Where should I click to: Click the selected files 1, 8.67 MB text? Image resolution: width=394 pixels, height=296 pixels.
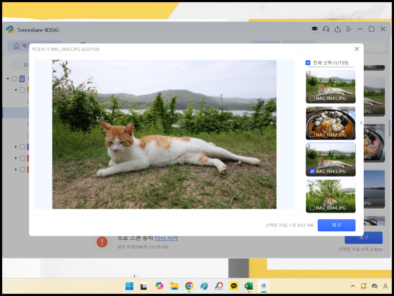290,225
